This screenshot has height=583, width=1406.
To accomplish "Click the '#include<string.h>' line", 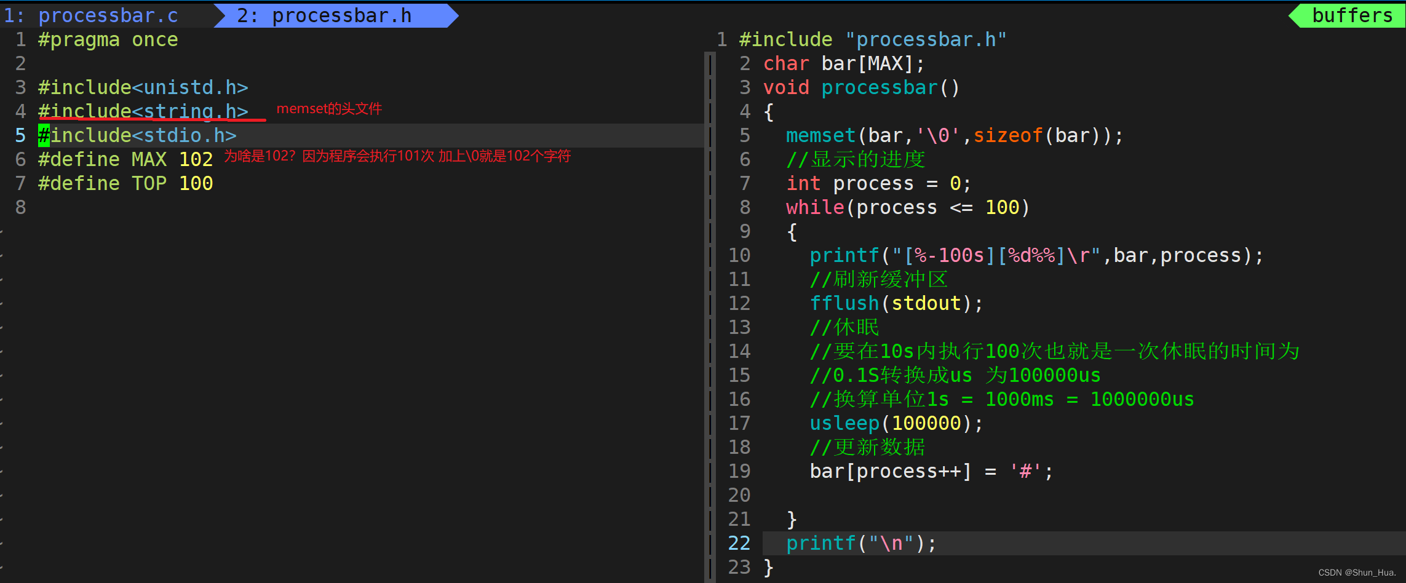I will 143,111.
